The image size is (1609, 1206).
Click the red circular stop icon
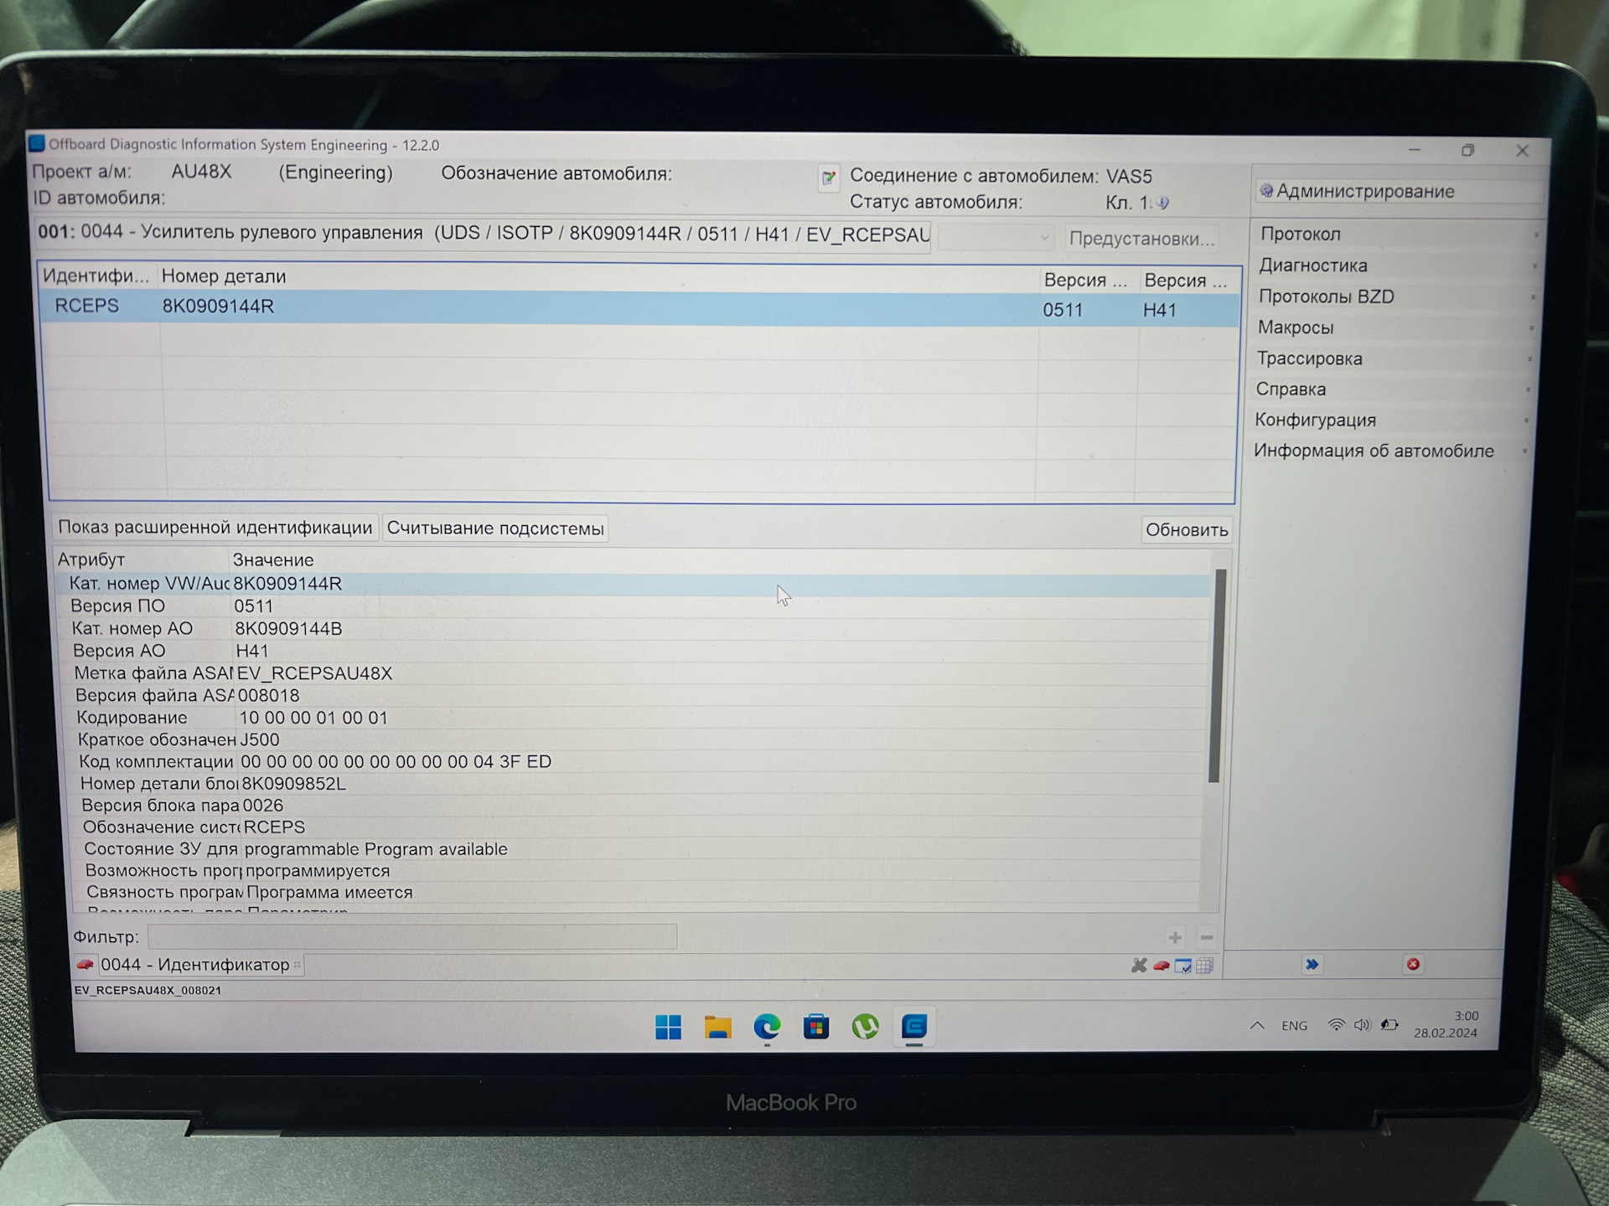click(1413, 965)
